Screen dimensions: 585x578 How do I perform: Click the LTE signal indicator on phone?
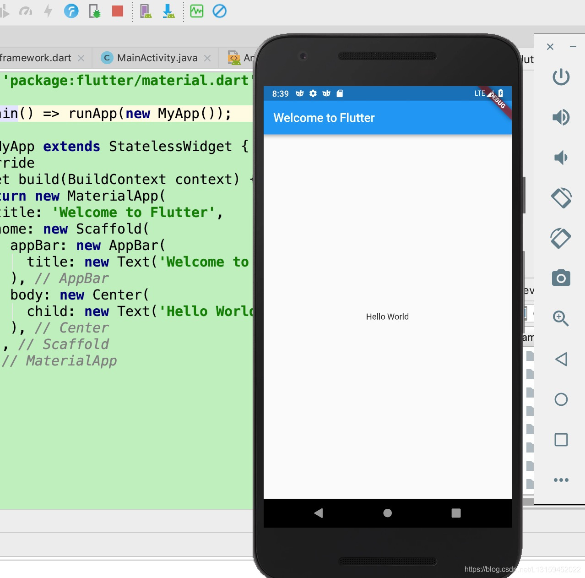pyautogui.click(x=480, y=93)
